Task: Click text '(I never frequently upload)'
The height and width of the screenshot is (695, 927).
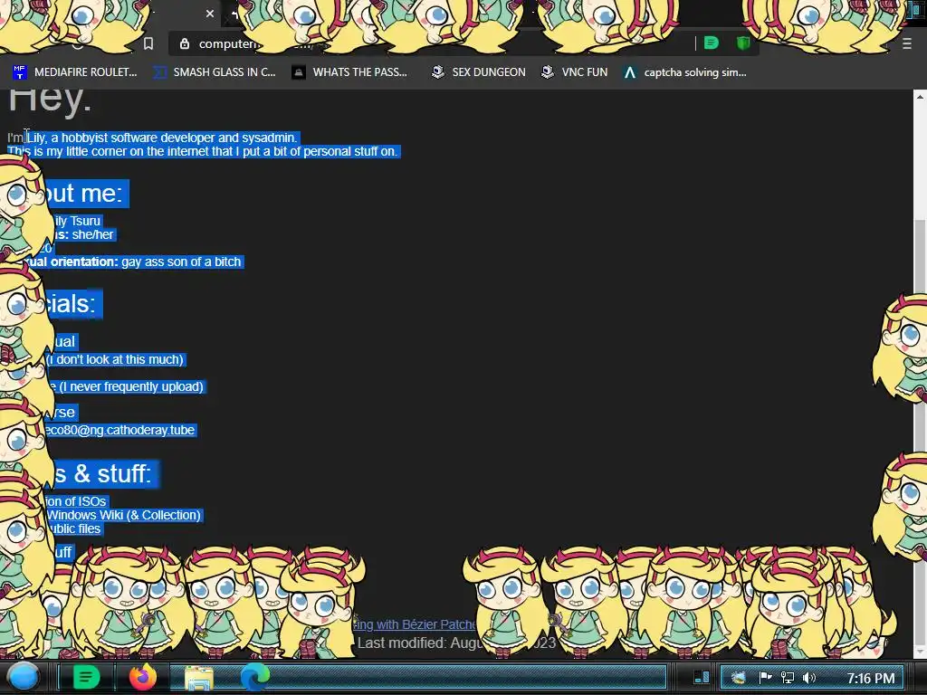Action: click(x=131, y=386)
